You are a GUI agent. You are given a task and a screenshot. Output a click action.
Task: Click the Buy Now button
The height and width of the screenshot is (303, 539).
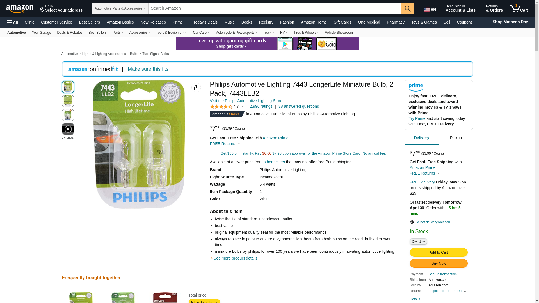coord(438,263)
